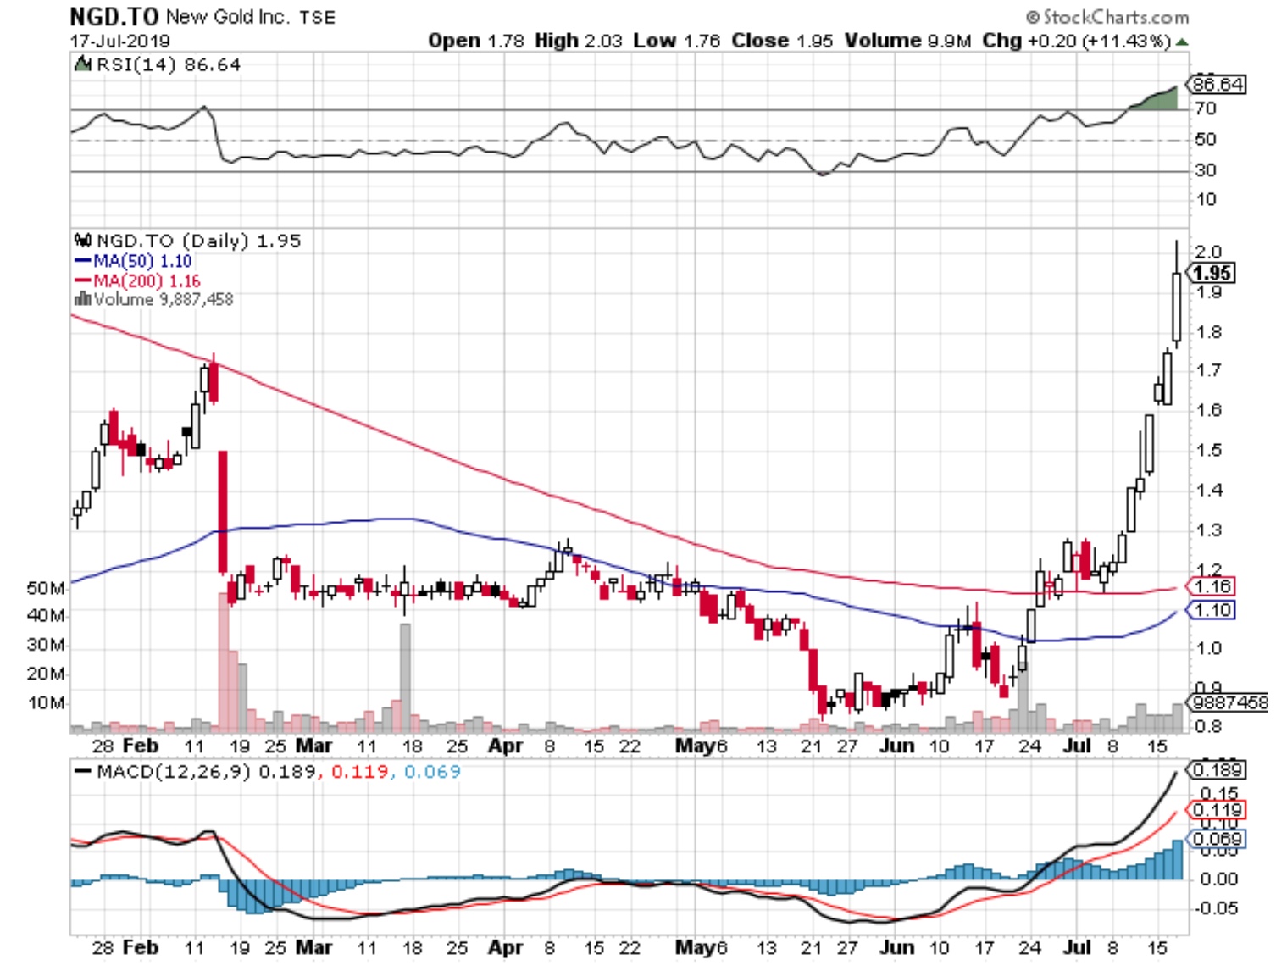Click the red 0.119 signal value in MACD legend
The image size is (1287, 971).
[359, 772]
